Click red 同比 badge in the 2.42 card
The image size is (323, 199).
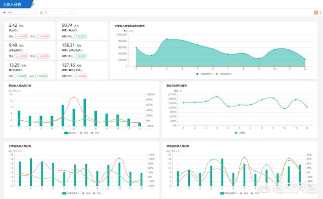[x=21, y=36]
